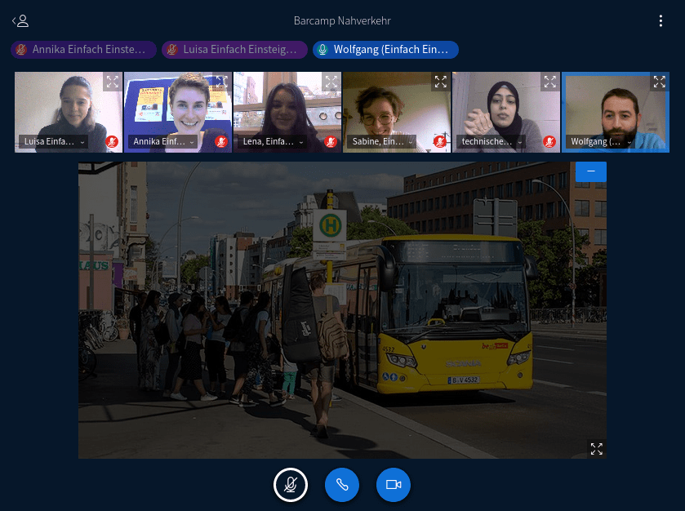The width and height of the screenshot is (685, 511).
Task: Toggle webcam sharing with the camera button
Action: (x=394, y=485)
